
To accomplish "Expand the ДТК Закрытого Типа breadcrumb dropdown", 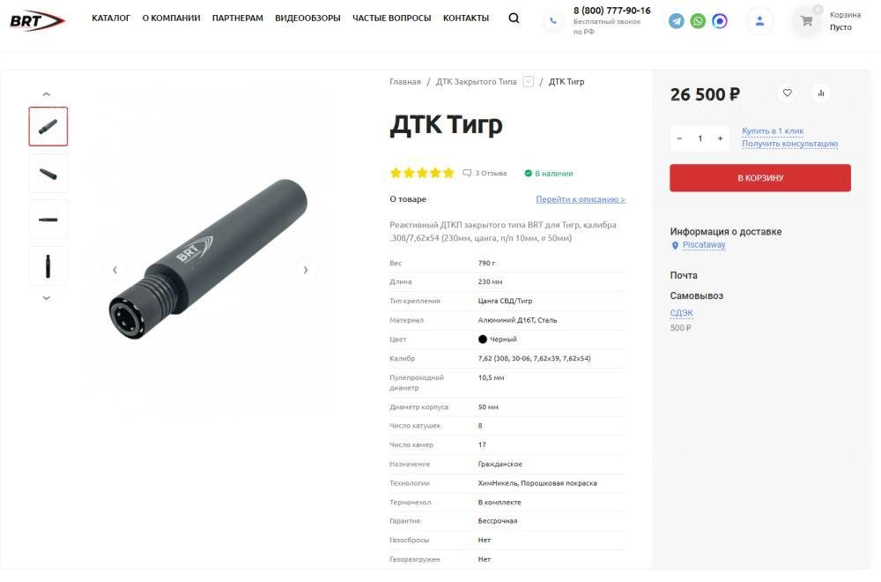I will 528,81.
